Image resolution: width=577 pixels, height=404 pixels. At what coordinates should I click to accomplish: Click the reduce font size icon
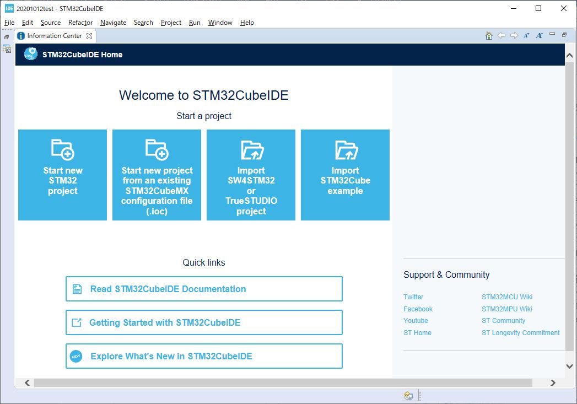(x=526, y=36)
